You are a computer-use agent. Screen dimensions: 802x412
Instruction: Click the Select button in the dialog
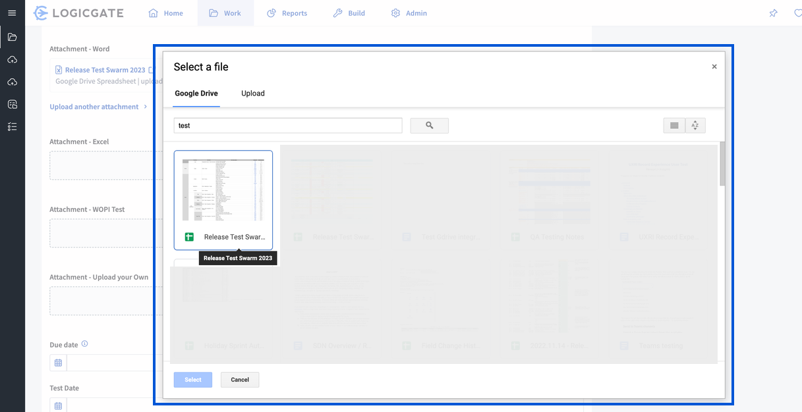pos(193,380)
